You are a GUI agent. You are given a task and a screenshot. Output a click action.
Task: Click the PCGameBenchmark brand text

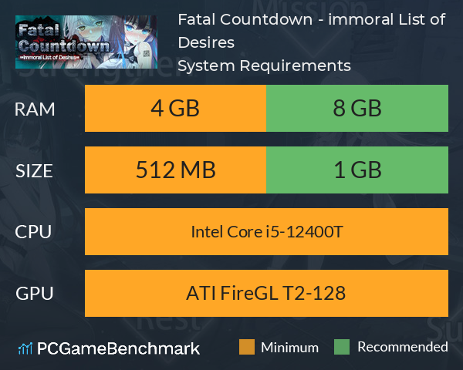[118, 348]
